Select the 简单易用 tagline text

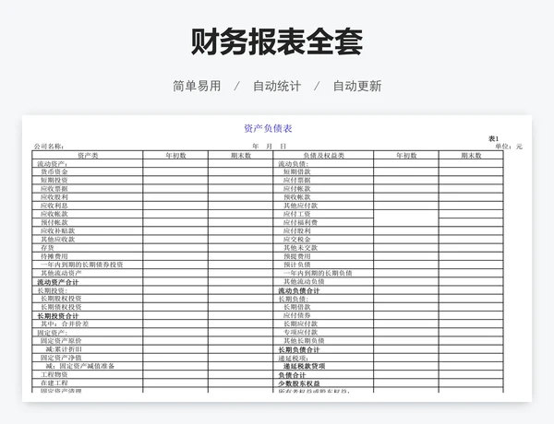(x=197, y=86)
